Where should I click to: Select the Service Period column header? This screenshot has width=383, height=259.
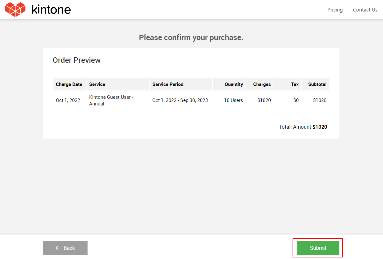coord(168,84)
